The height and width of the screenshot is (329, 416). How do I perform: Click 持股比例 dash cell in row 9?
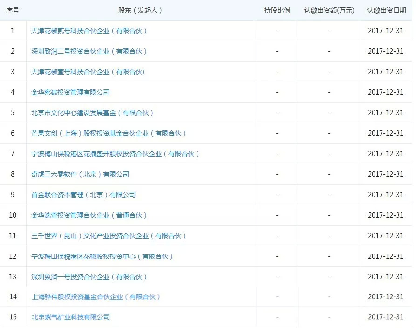pyautogui.click(x=277, y=195)
